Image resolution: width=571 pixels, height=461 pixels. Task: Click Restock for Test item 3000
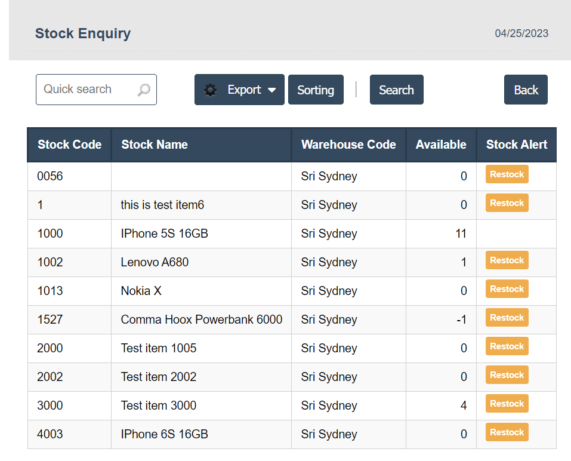[507, 404]
